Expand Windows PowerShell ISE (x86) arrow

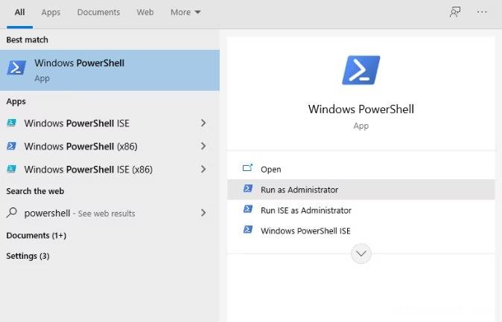pos(203,169)
